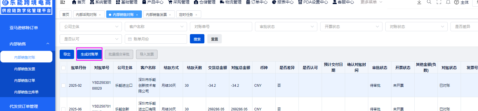Click the 搜索 button
The image size is (478, 111).
(x=197, y=39)
